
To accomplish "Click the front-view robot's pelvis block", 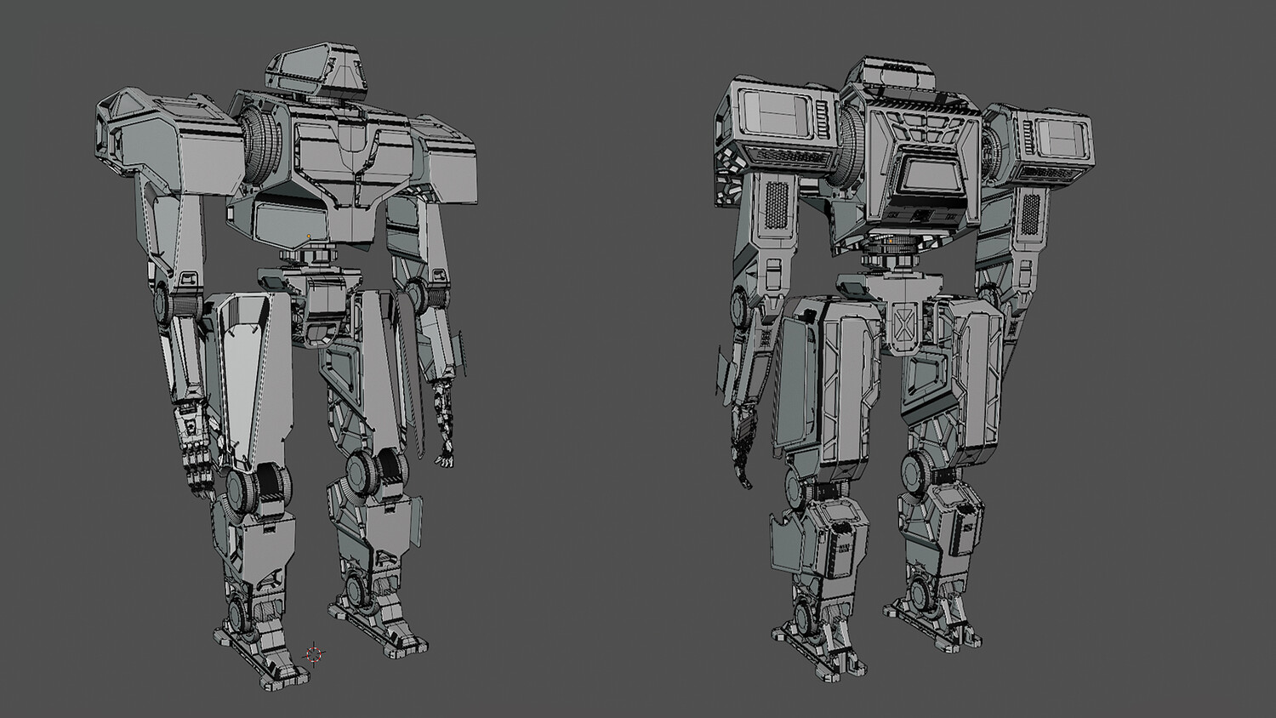I will point(323,308).
